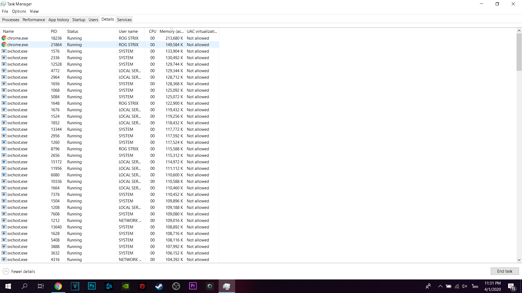522x293 pixels.
Task: Sort by Memory column header
Action: click(x=171, y=31)
